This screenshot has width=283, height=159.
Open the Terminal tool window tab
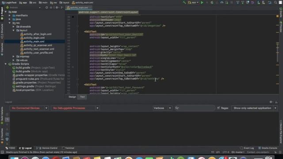click(68, 148)
